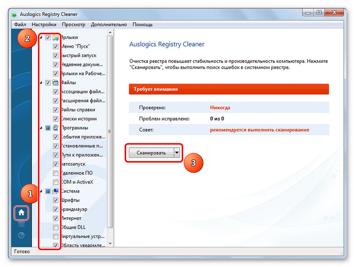This screenshot has width=355, height=267.
Task: Click the gauge icon in the sidebar
Action: [x=21, y=235]
